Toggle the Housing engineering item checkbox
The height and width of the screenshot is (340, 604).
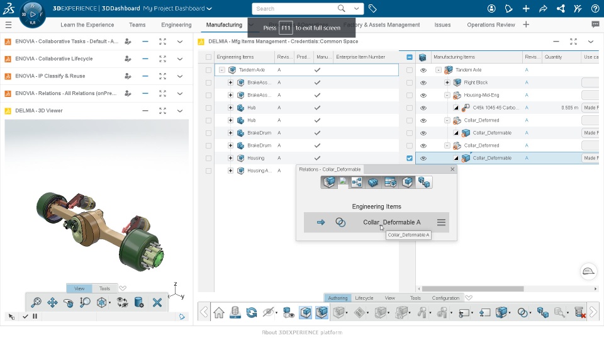click(208, 158)
